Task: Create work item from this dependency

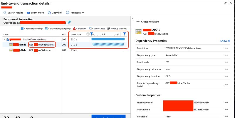Action: (148, 22)
